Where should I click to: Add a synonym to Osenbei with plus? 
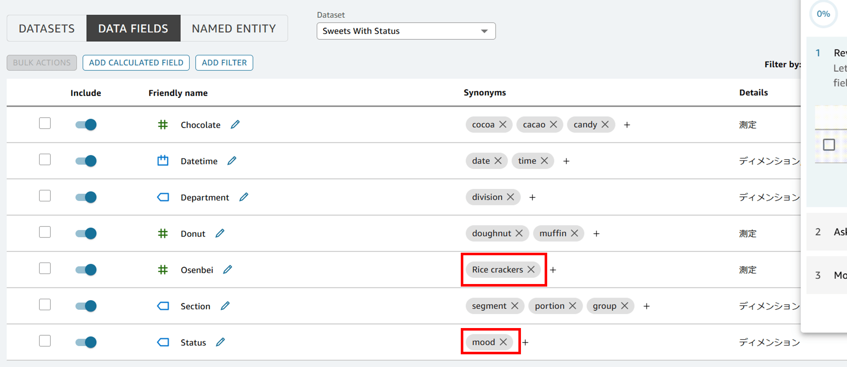pyautogui.click(x=553, y=270)
